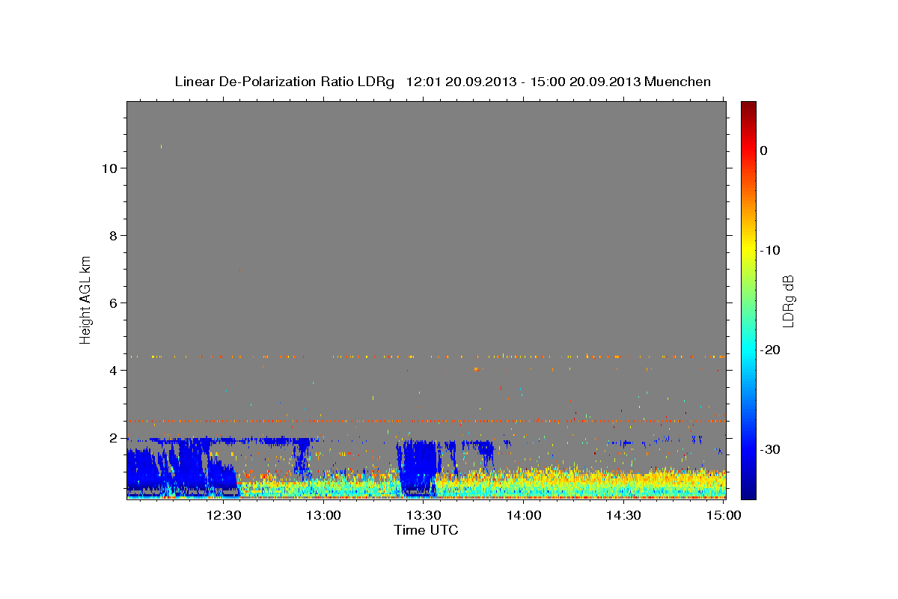This screenshot has width=898, height=599.
Task: Click the height tick label '6'
Action: (x=114, y=302)
